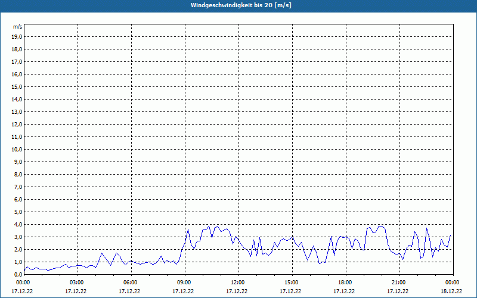Click the 3,0 y-axis label
This screenshot has height=298, width=477.
18,237
